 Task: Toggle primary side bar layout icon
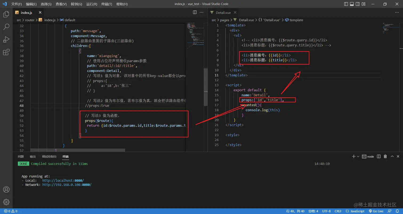point(346,4)
